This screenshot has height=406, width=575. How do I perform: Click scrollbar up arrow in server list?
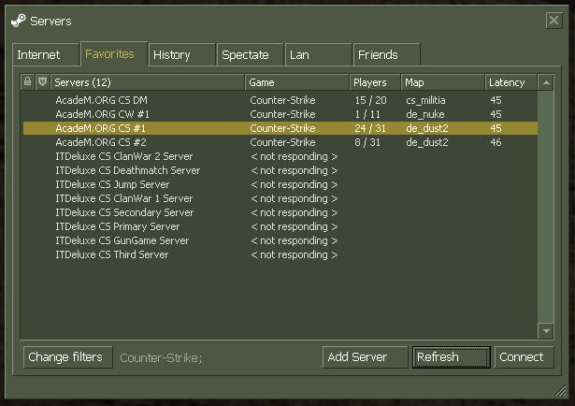click(546, 82)
